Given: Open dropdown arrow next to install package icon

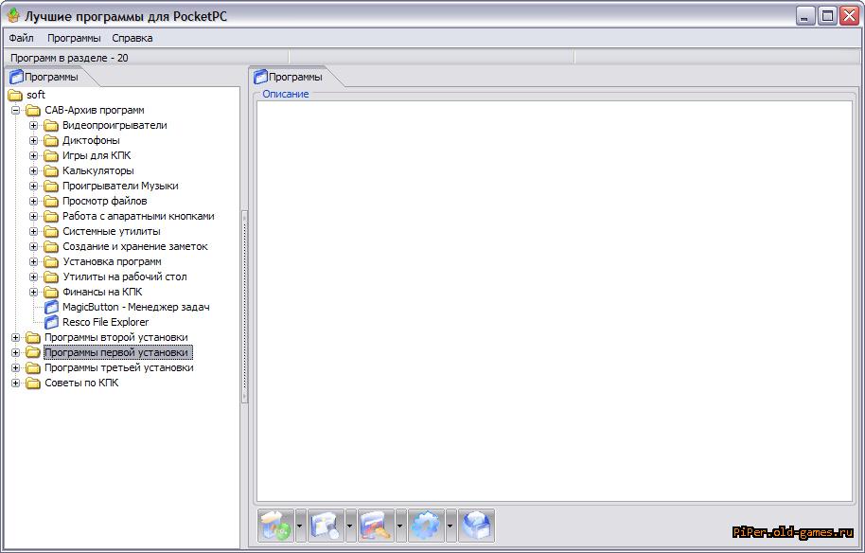Looking at the screenshot, I should 301,525.
